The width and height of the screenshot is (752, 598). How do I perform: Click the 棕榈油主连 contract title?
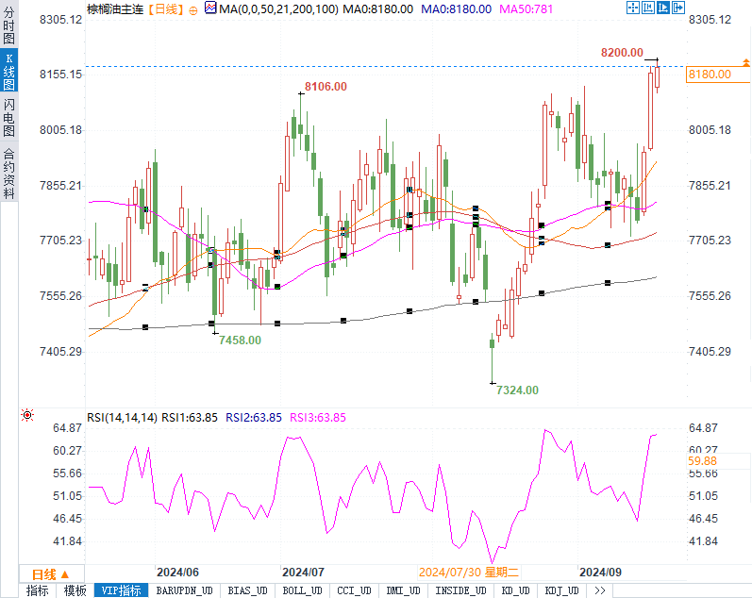[115, 9]
